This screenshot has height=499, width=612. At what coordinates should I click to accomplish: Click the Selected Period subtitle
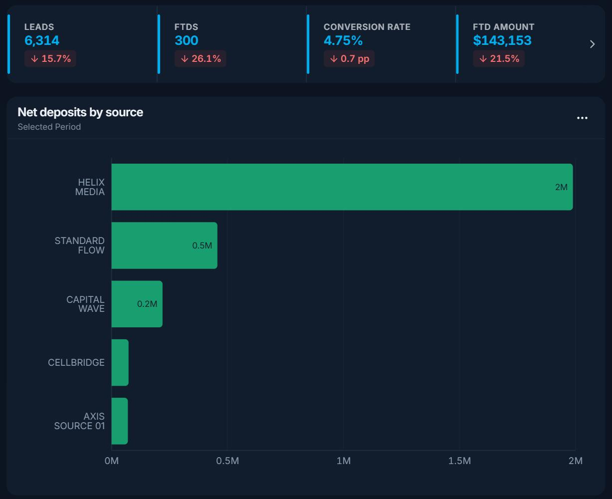click(x=49, y=127)
